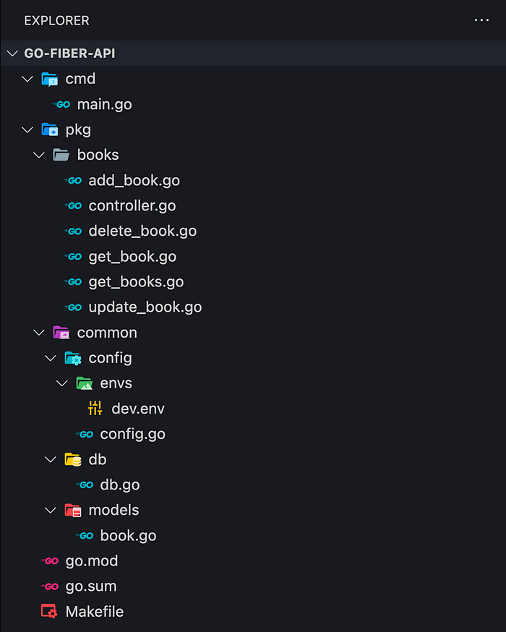Image resolution: width=506 pixels, height=632 pixels.
Task: Collapse the GO-FIBER-API root section
Action: (13, 54)
